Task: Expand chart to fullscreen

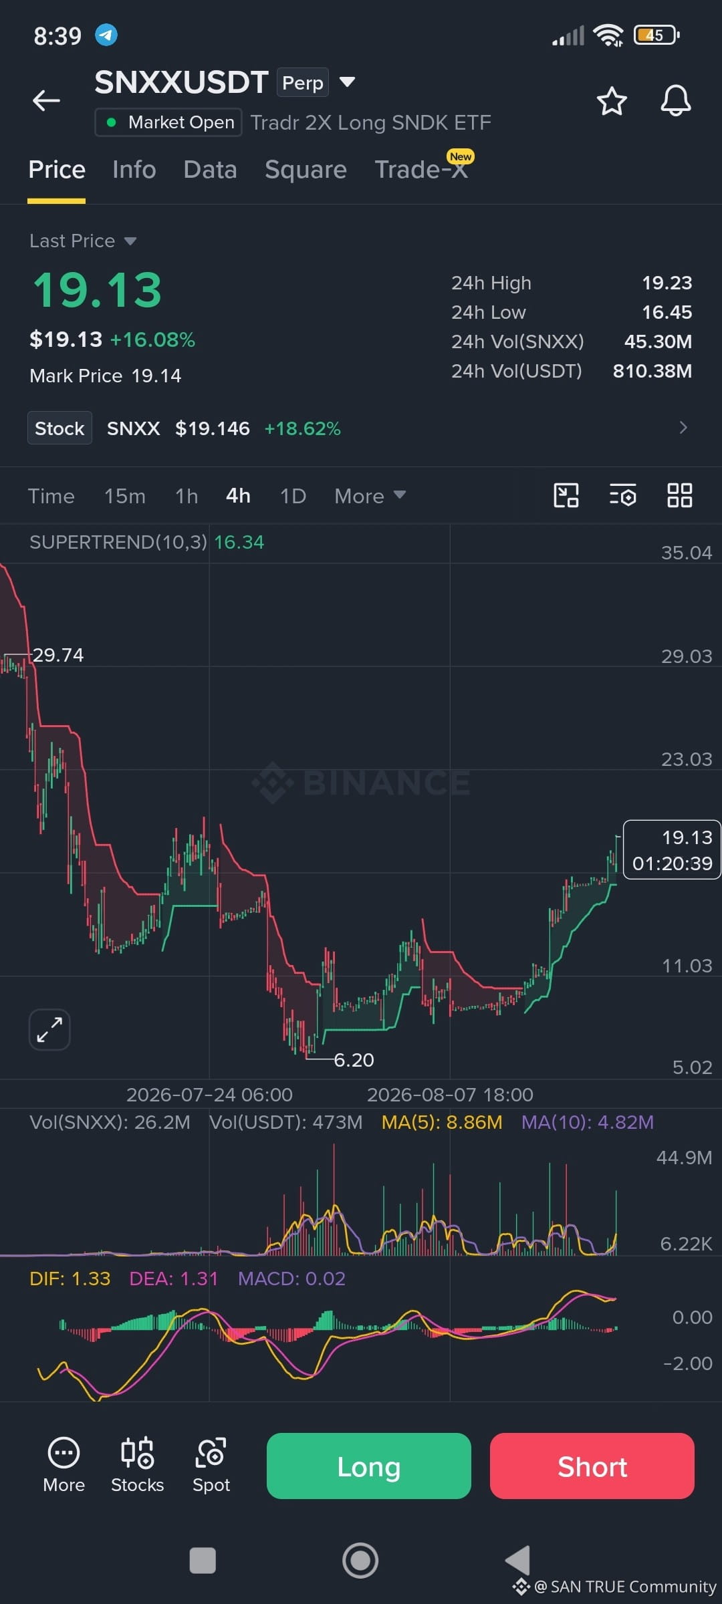Action: [49, 1029]
